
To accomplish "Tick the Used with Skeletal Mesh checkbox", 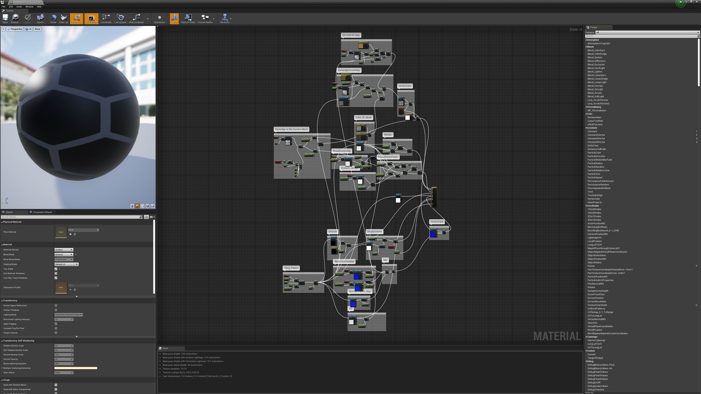I will tap(56, 385).
